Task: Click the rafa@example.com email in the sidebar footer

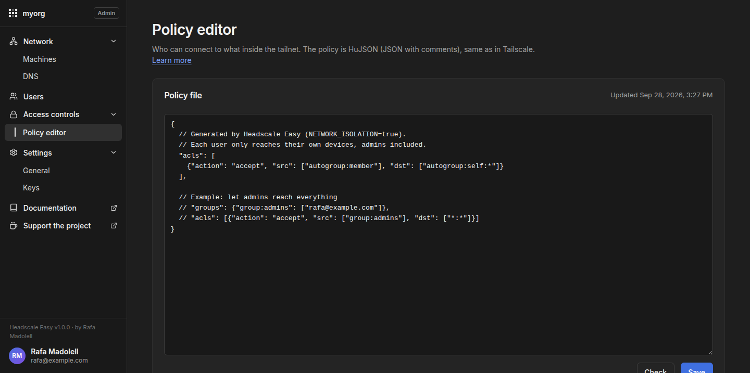Action: click(59, 361)
